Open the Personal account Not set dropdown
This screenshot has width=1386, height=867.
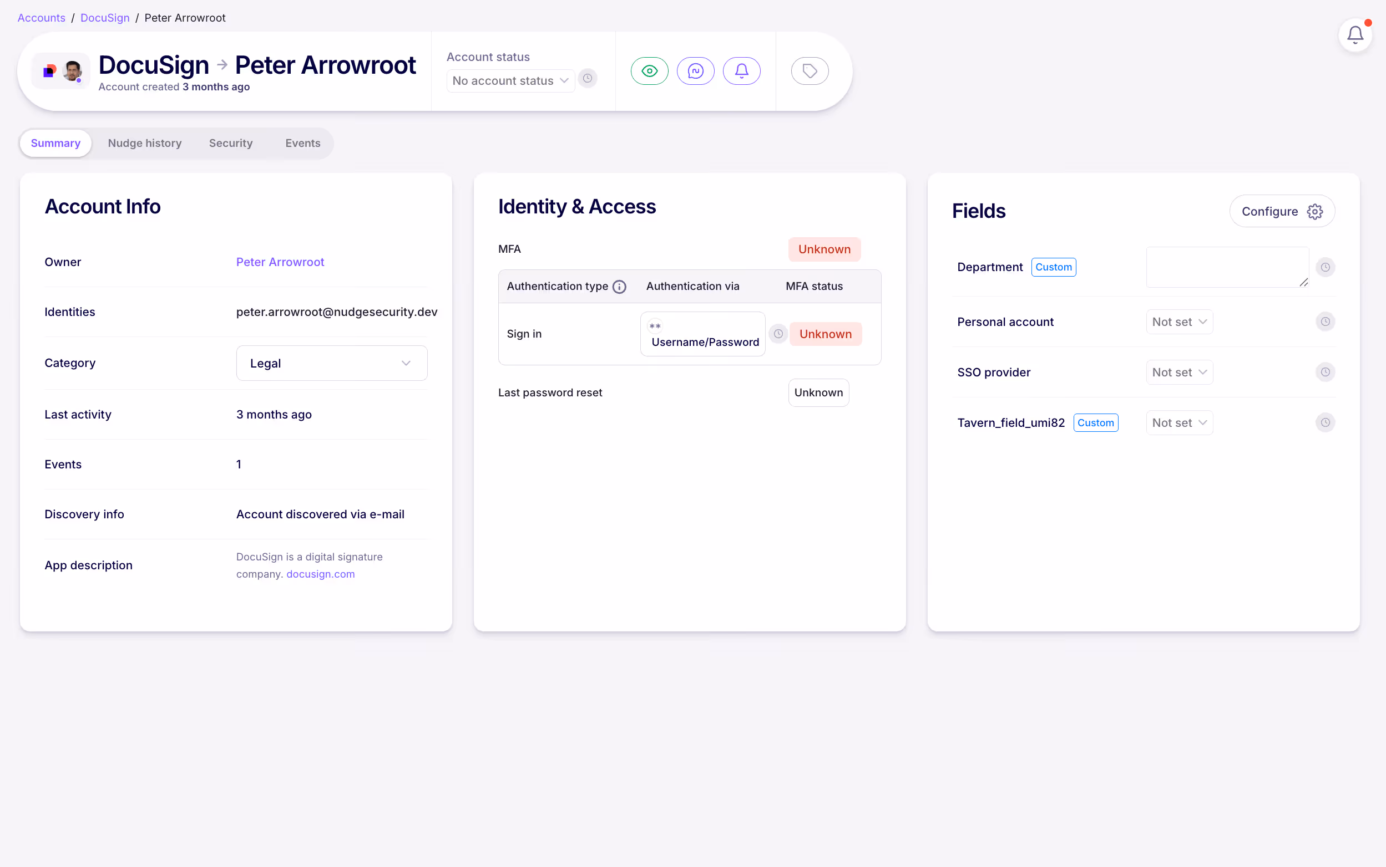[1178, 322]
